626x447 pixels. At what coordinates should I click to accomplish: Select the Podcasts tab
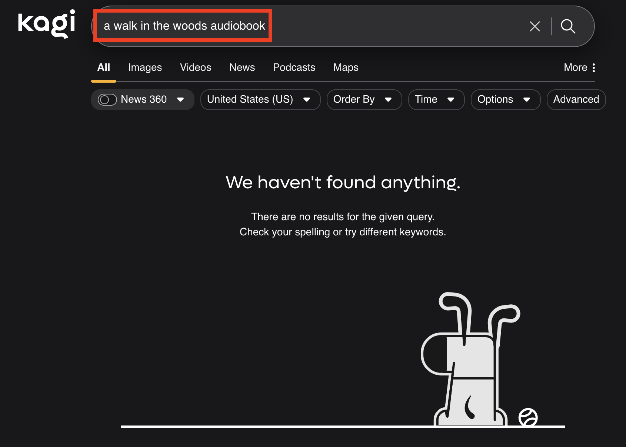pyautogui.click(x=294, y=67)
